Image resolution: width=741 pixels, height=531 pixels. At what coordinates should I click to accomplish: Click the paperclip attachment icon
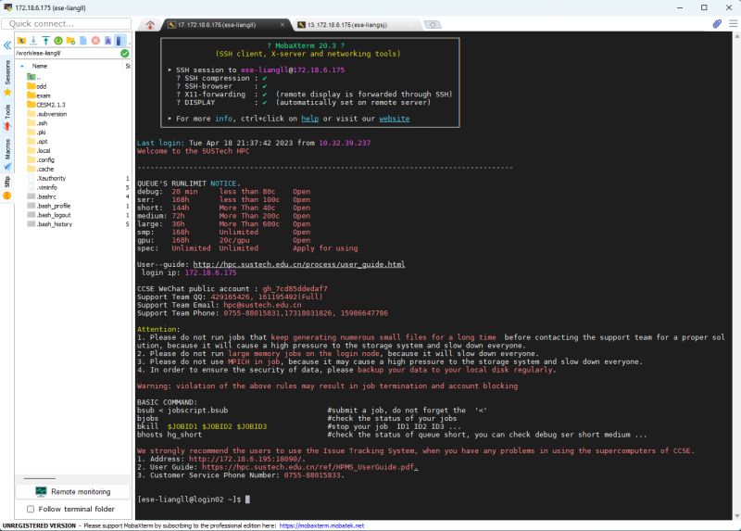[x=717, y=24]
